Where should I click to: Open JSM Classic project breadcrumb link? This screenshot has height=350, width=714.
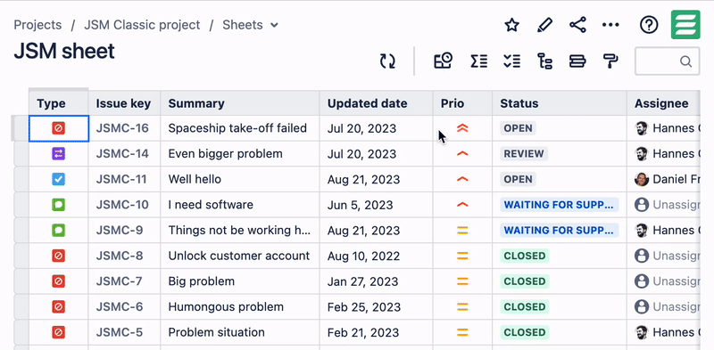tap(142, 25)
